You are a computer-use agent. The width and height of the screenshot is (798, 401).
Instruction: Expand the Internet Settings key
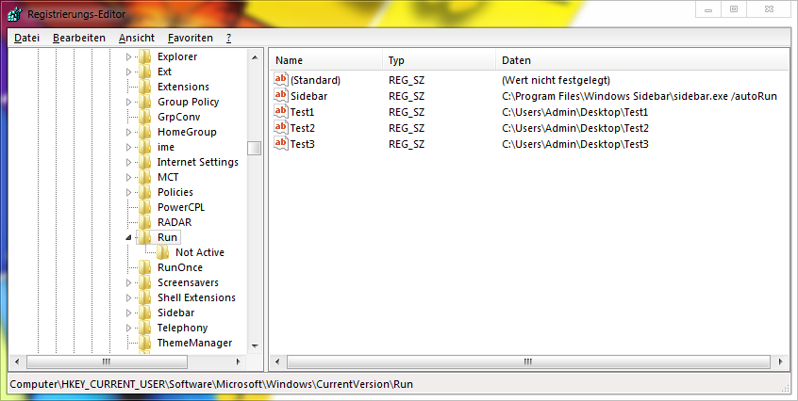tap(129, 162)
